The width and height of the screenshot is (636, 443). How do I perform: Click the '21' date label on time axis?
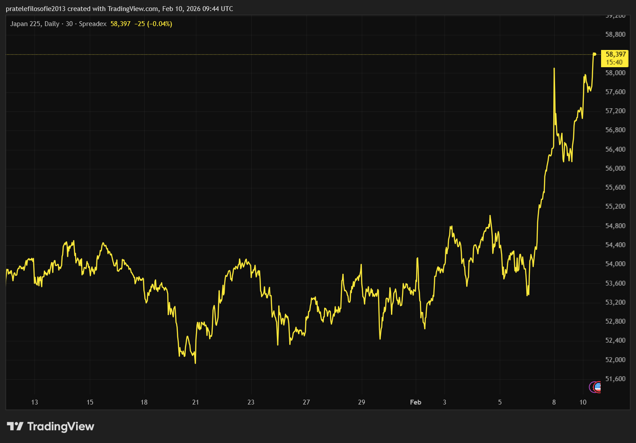[x=195, y=402]
